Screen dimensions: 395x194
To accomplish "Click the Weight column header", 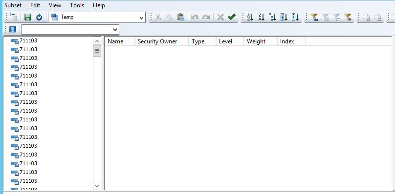I will click(x=261, y=41).
